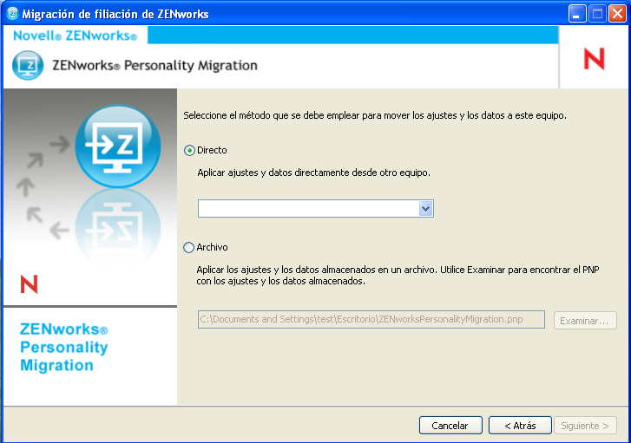
Task: Go back with the Atrás button
Action: pos(520,426)
